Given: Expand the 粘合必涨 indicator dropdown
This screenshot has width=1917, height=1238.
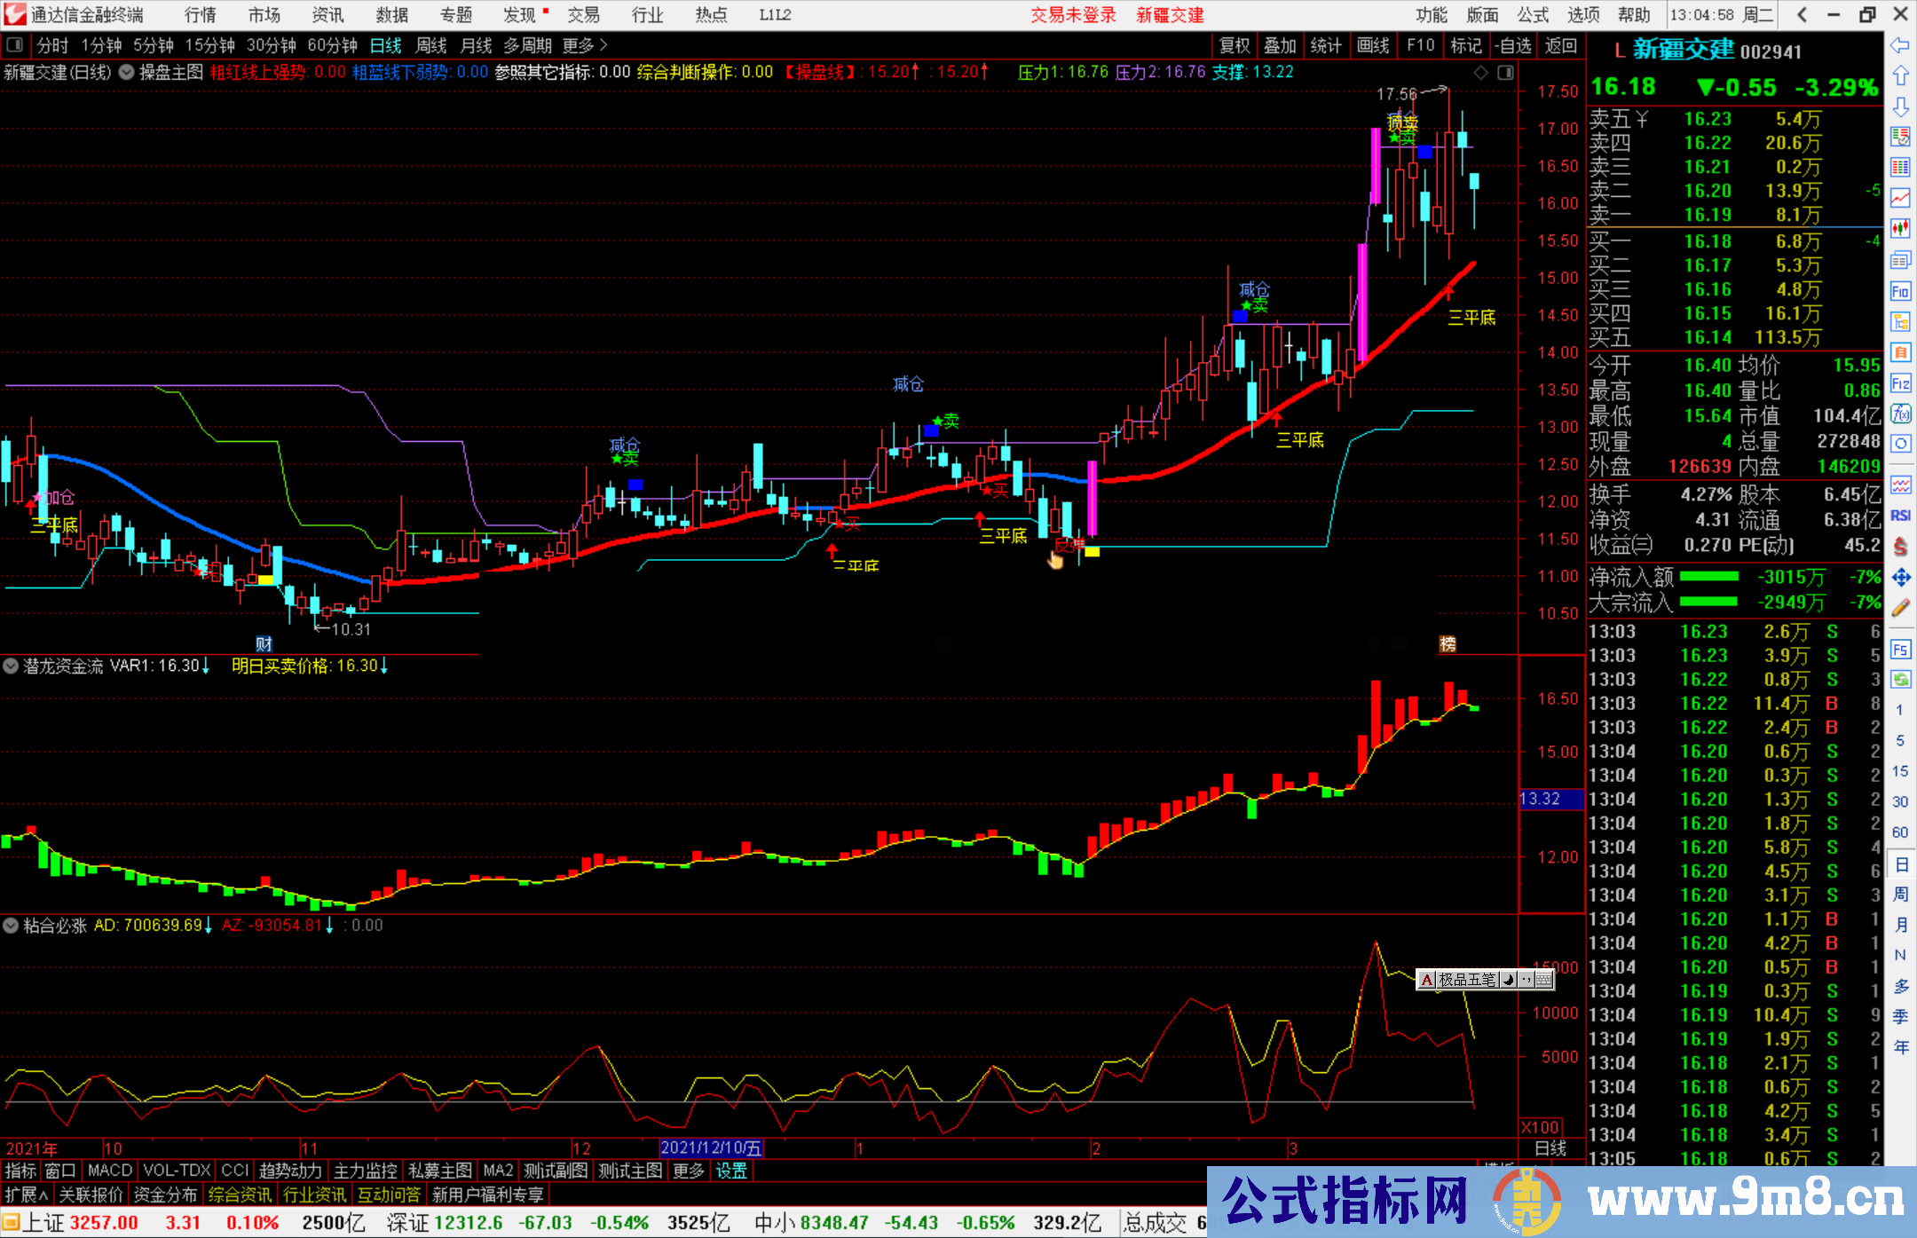Looking at the screenshot, I should 11,926.
